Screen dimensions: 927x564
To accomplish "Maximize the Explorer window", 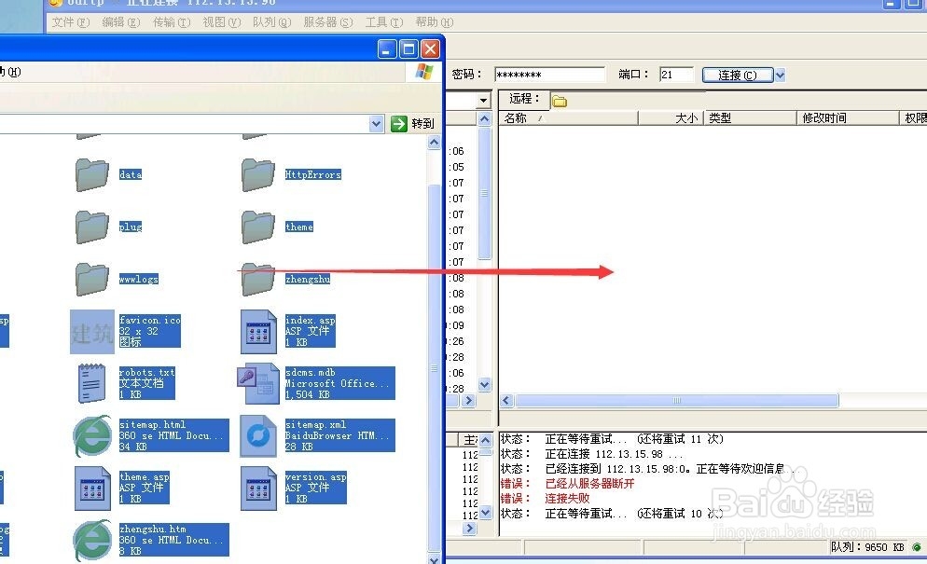I will 408,49.
